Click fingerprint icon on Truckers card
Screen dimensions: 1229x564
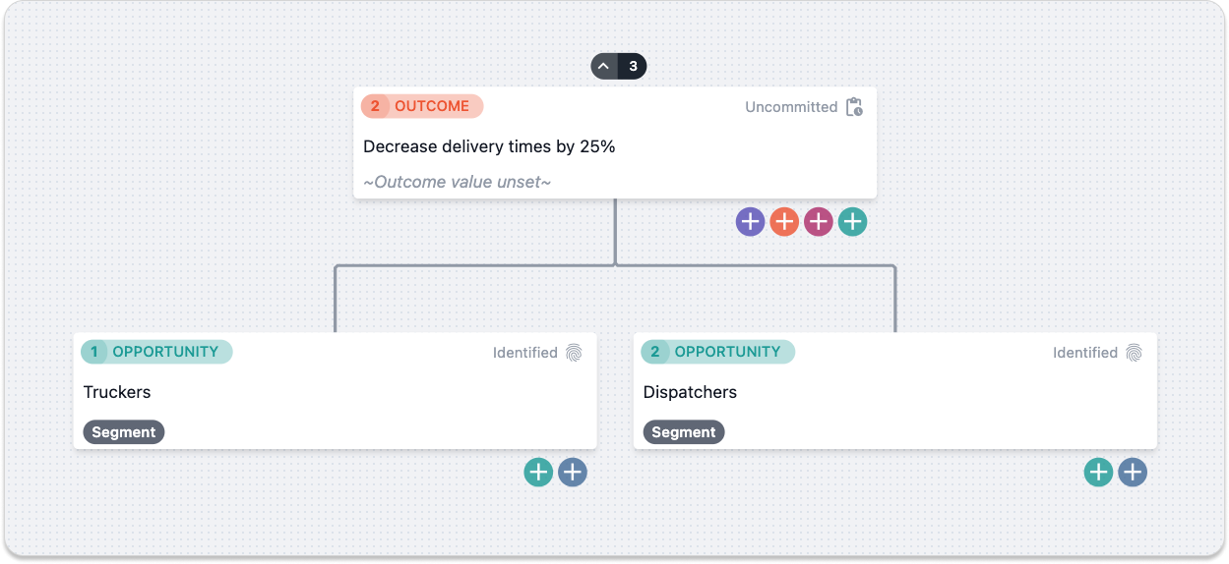(575, 353)
